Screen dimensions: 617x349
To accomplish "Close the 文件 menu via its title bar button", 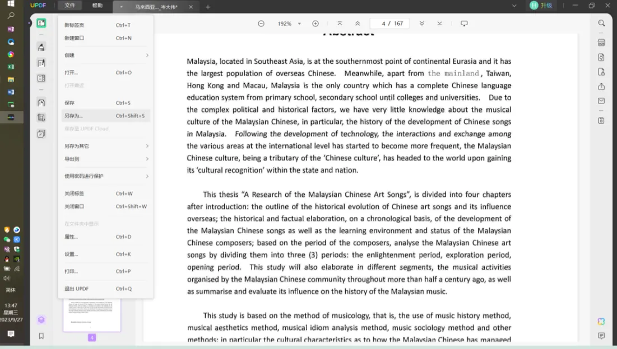I will [x=70, y=6].
